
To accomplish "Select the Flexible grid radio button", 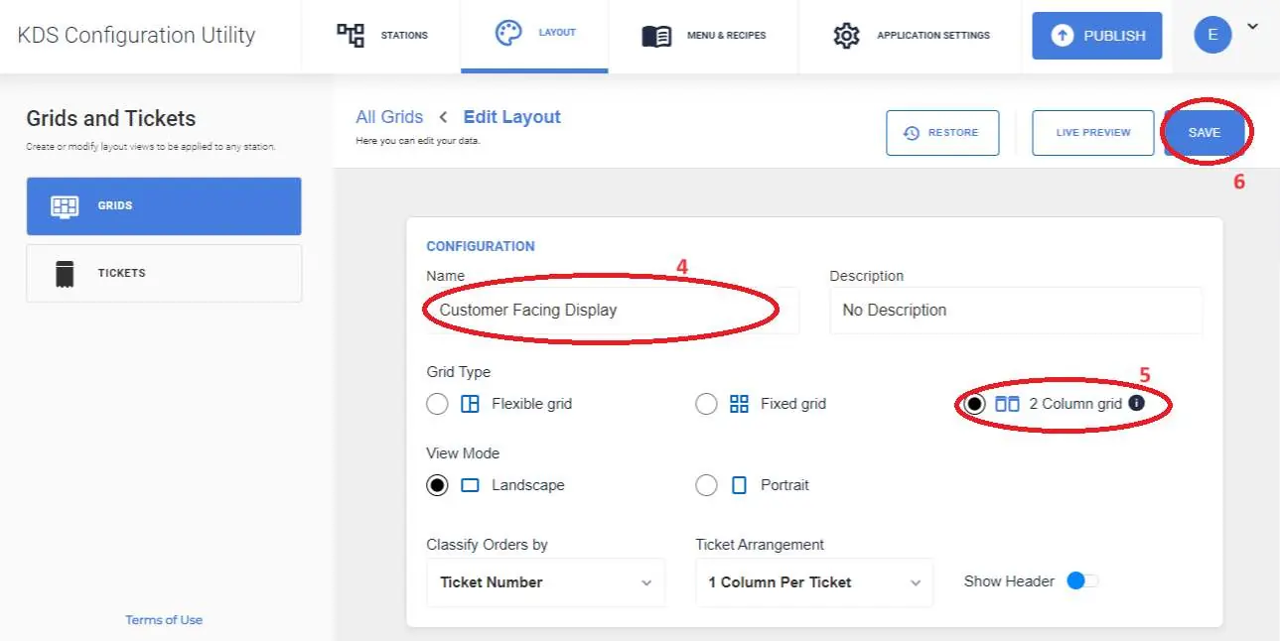I will (437, 404).
